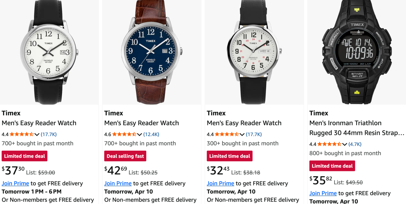Open black Ironman Triathlon watch image

[357, 52]
